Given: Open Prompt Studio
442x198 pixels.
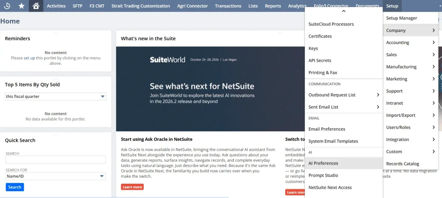Looking at the screenshot, I should tap(344, 176).
